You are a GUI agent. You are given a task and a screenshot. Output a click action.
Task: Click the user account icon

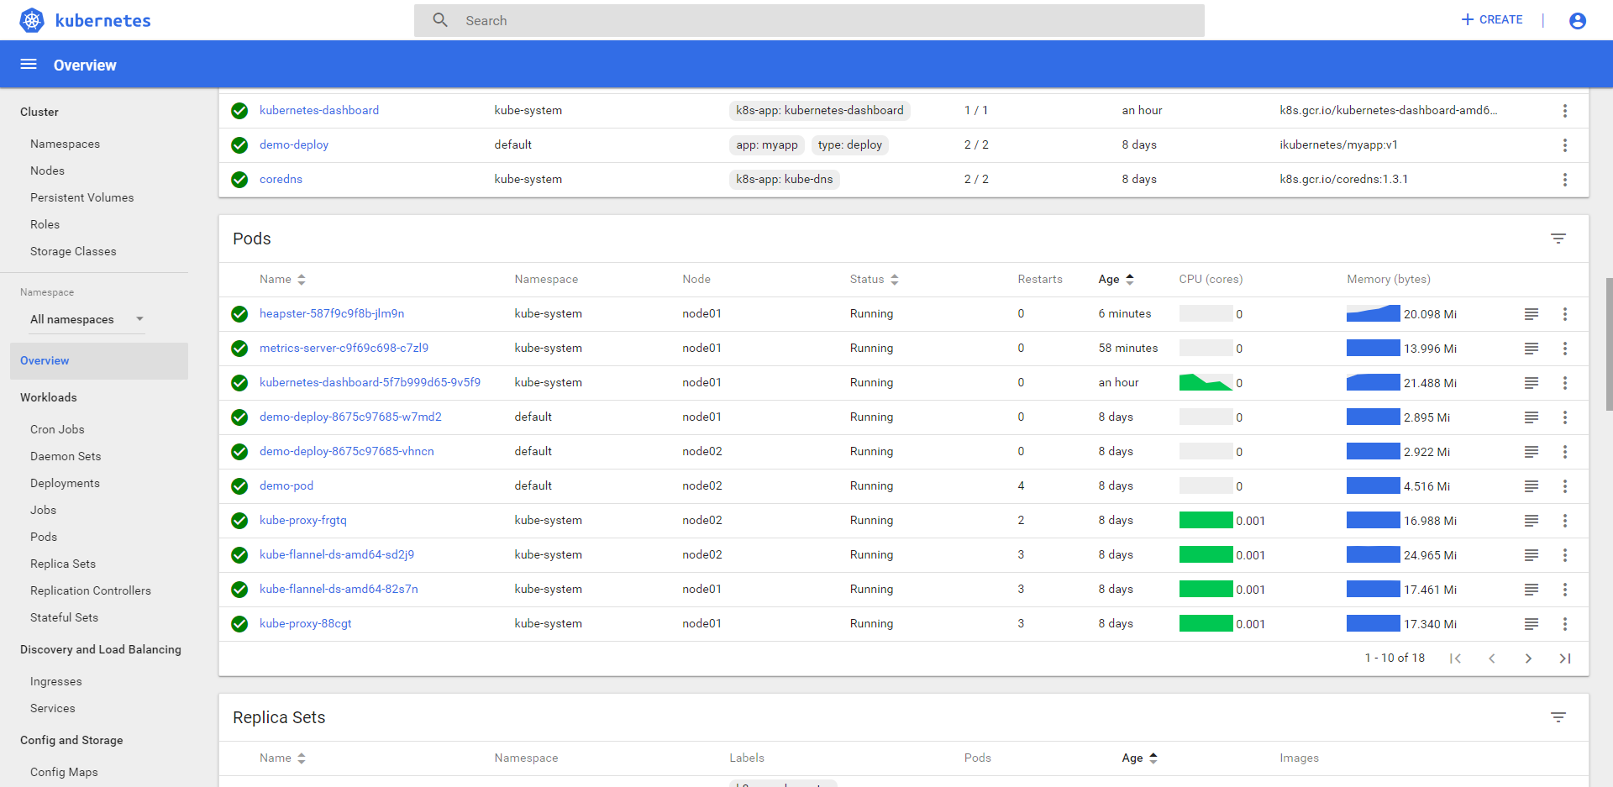pyautogui.click(x=1578, y=20)
